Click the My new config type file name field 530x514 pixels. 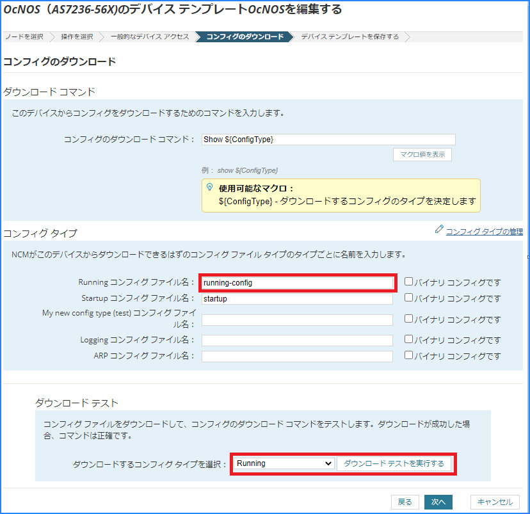[x=297, y=320]
